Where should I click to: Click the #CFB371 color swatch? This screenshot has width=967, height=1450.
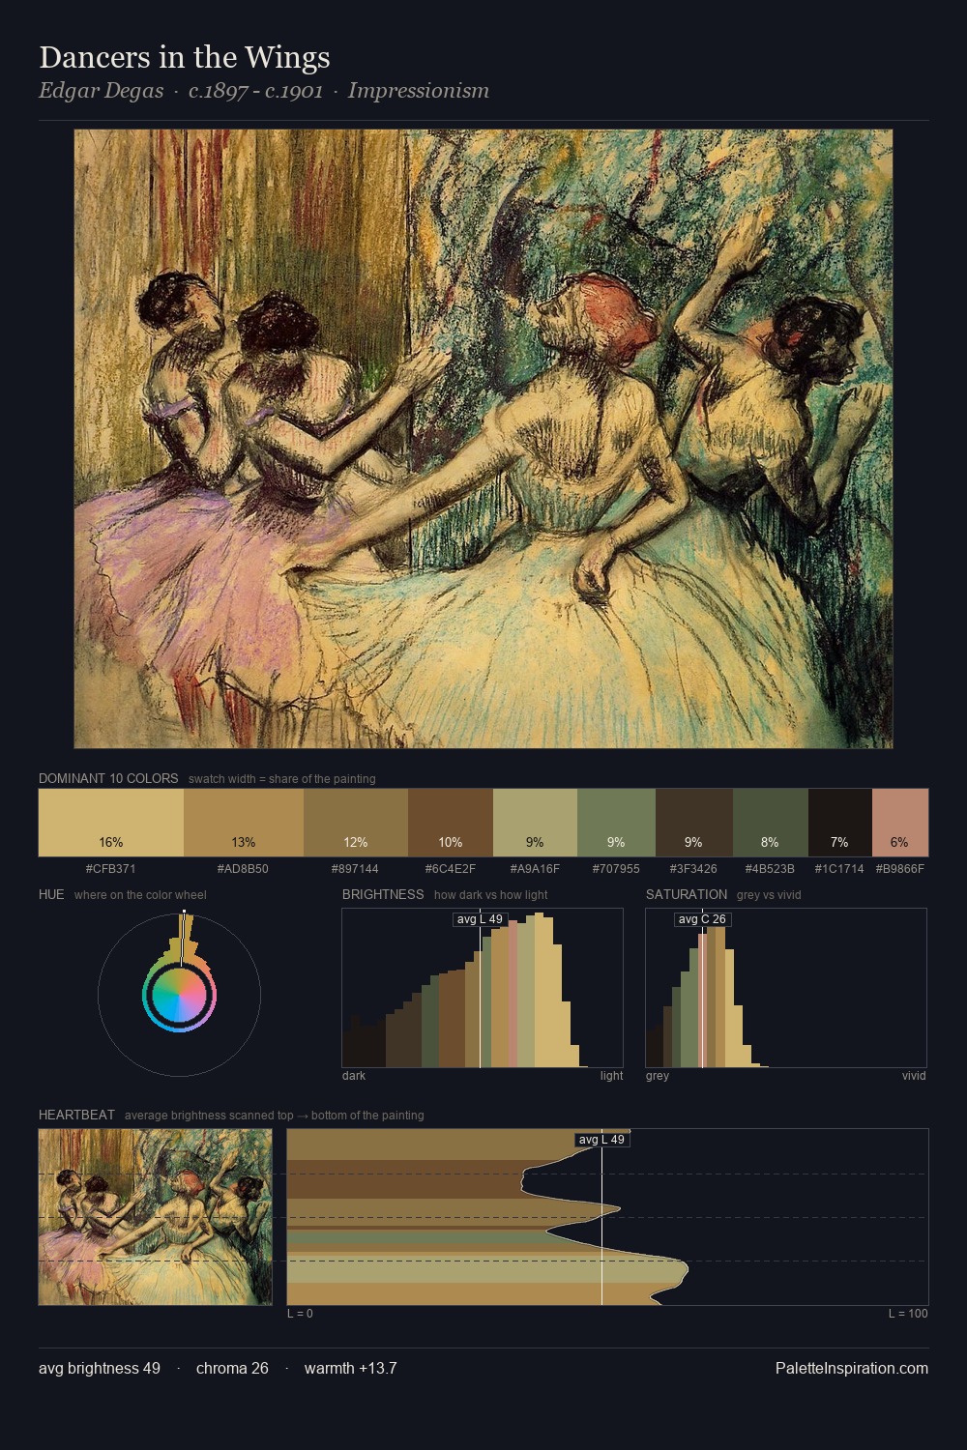tap(111, 823)
